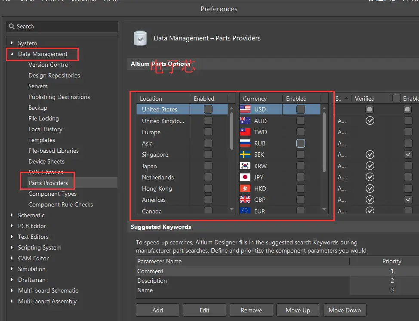
Task: Open the File-based Libraries page
Action: coord(53,151)
